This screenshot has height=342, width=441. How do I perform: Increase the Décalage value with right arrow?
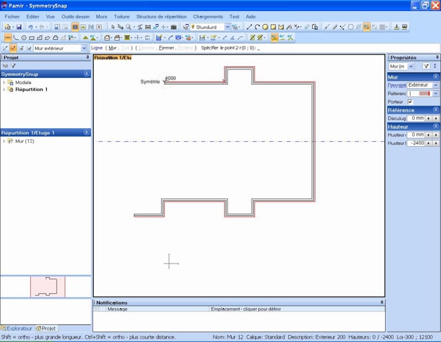[435, 118]
